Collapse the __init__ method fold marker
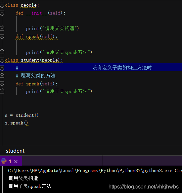Screen dimensions: 182x193 [x=2, y=13]
